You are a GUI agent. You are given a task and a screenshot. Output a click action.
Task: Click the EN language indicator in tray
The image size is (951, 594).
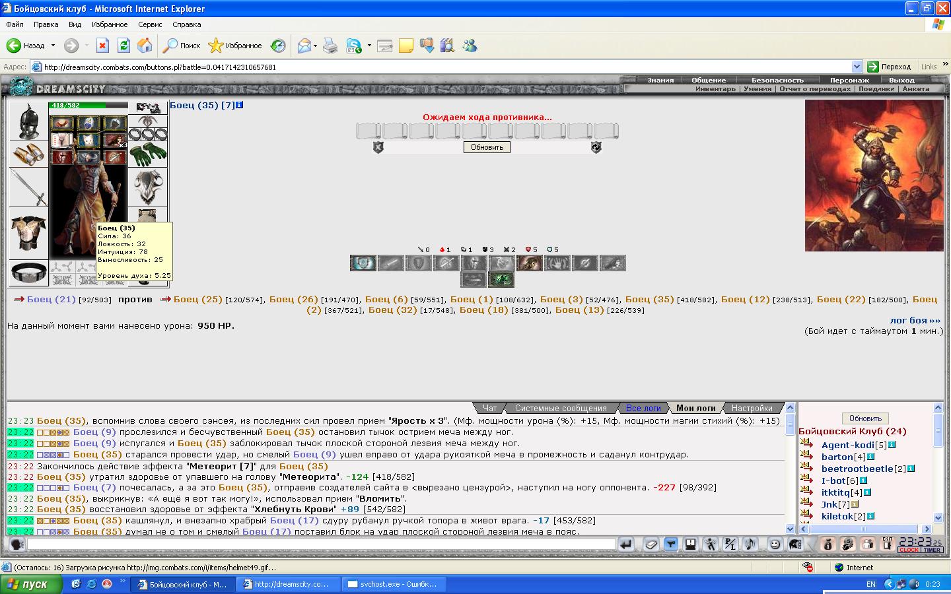click(871, 584)
